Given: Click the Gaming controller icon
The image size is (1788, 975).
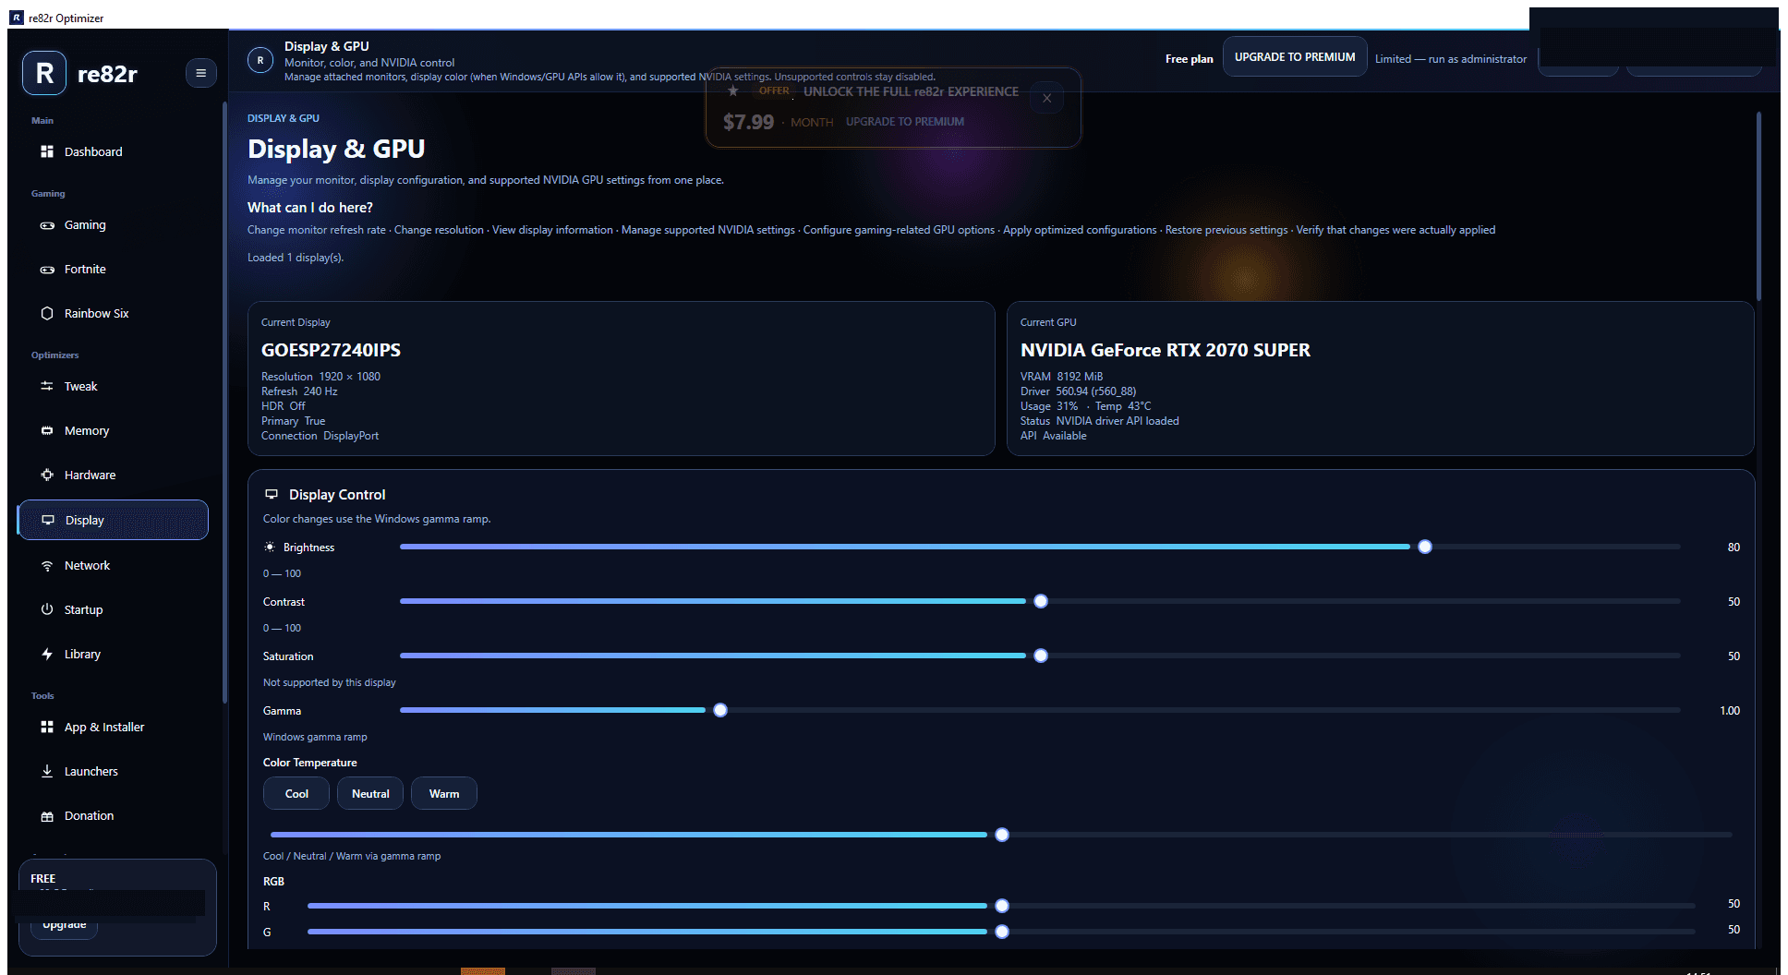Looking at the screenshot, I should click(x=47, y=225).
